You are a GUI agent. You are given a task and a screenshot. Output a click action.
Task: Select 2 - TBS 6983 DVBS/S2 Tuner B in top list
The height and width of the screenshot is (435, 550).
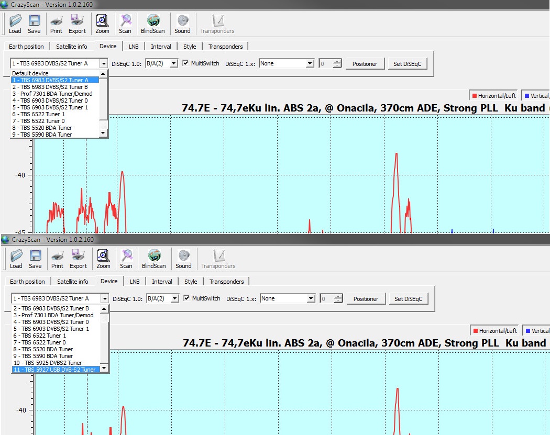(55, 87)
